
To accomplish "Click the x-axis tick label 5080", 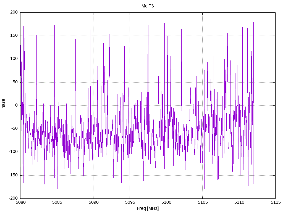I will pos(20,202).
